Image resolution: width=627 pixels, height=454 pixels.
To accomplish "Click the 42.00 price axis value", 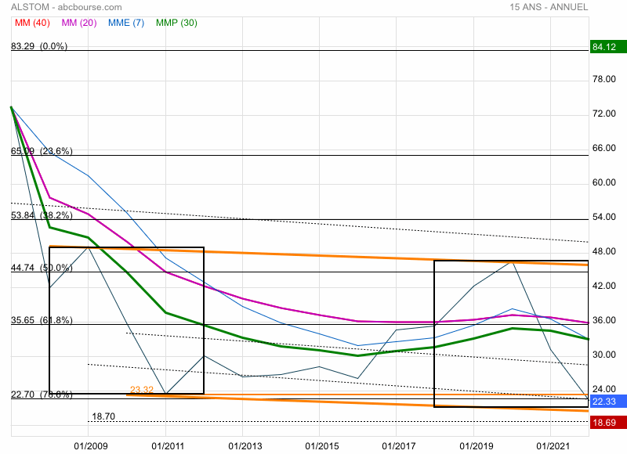I will click(x=604, y=286).
